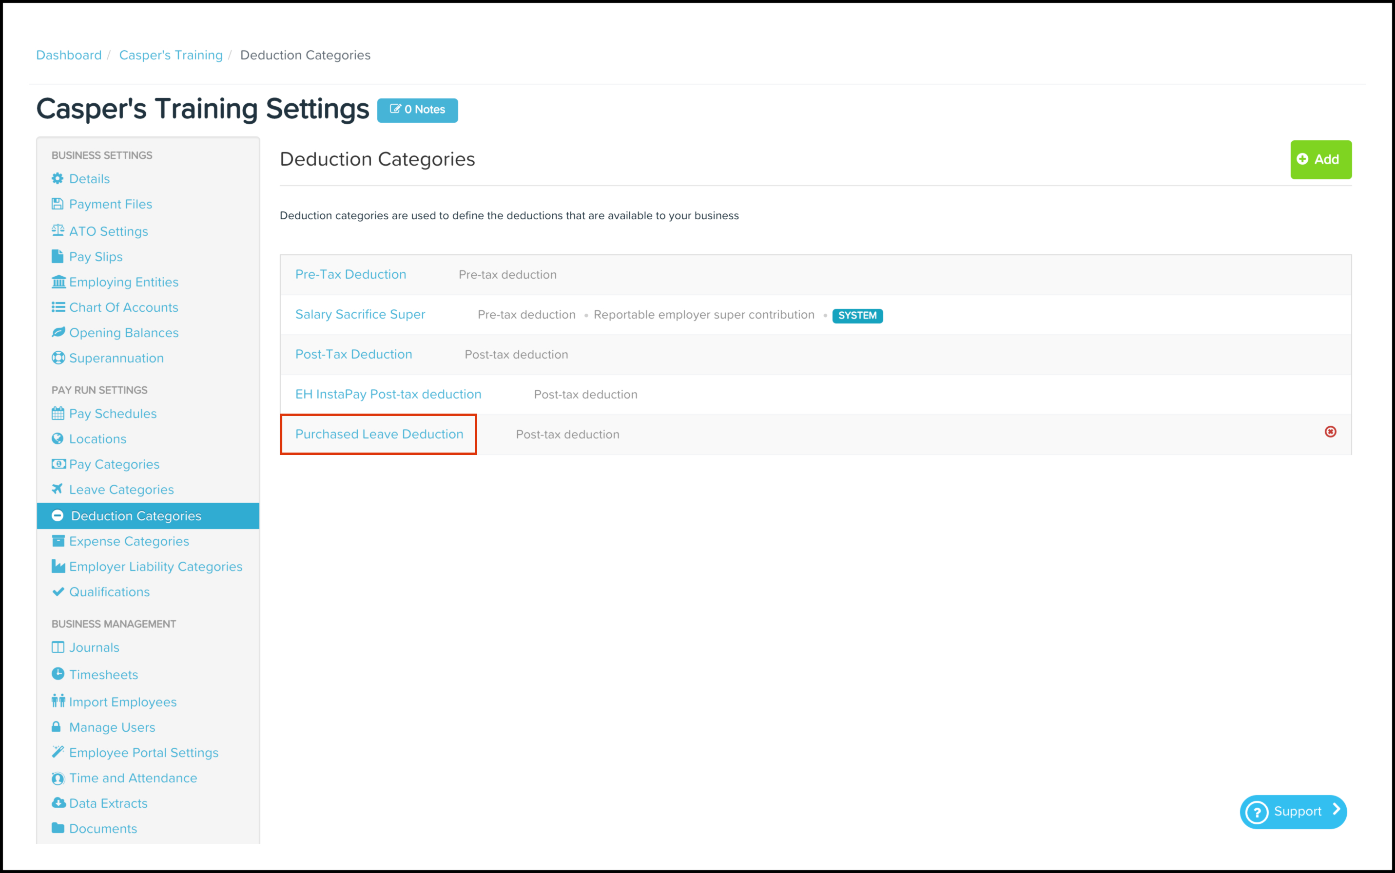Image resolution: width=1395 pixels, height=873 pixels.
Task: Click the Data Extracts cloud icon
Action: click(x=58, y=802)
